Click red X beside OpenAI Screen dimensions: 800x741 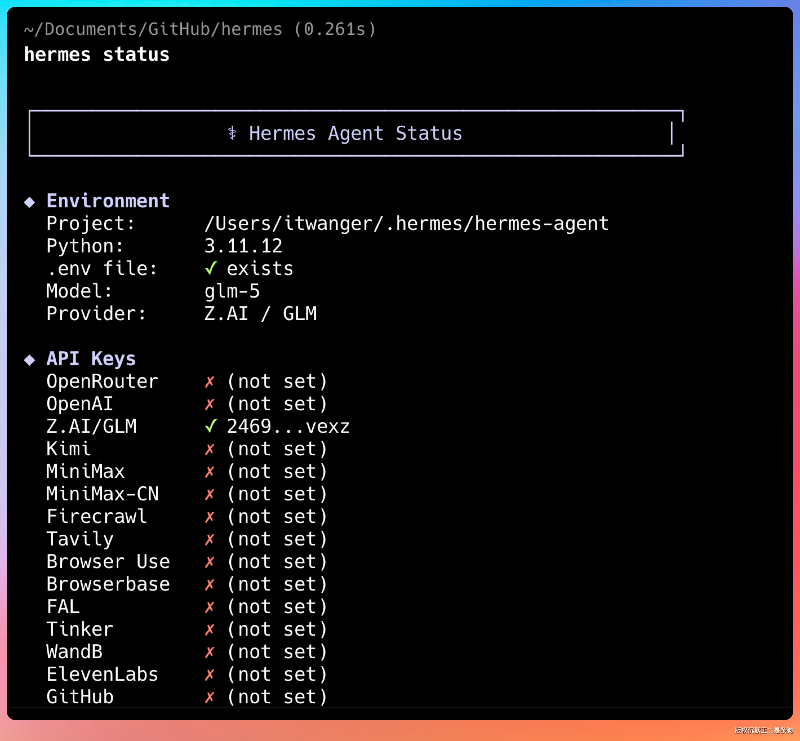point(210,404)
